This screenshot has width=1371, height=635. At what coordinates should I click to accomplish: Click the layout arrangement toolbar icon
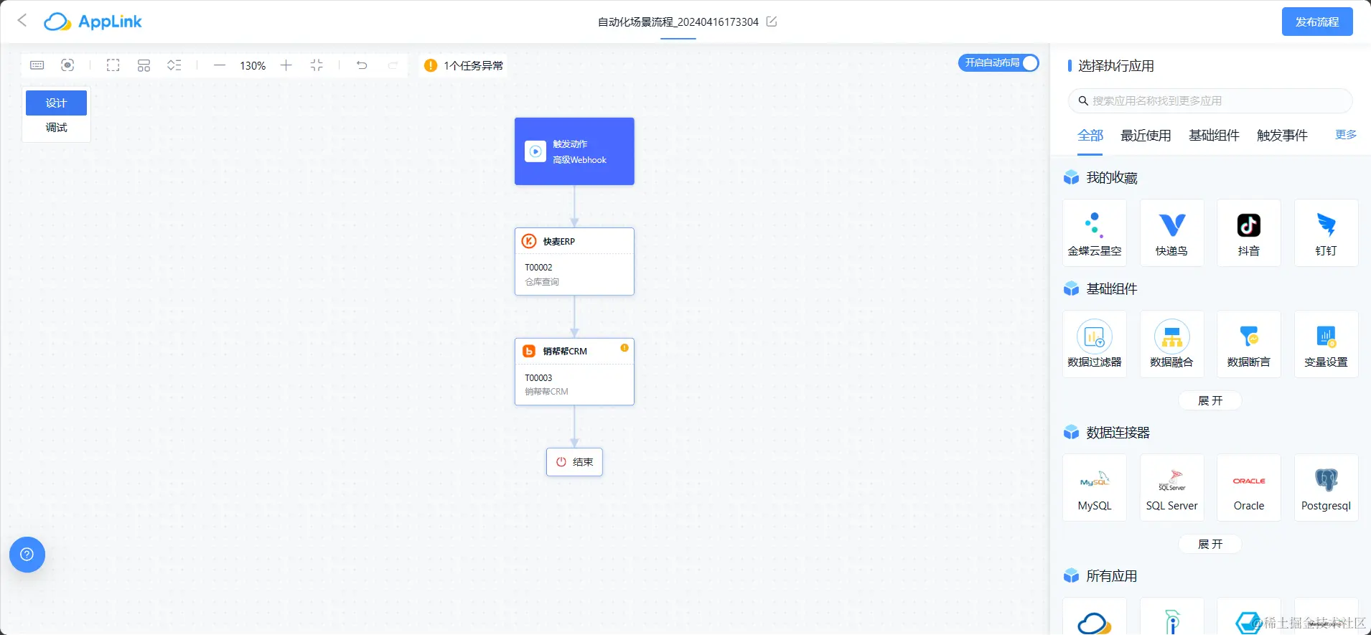click(144, 65)
